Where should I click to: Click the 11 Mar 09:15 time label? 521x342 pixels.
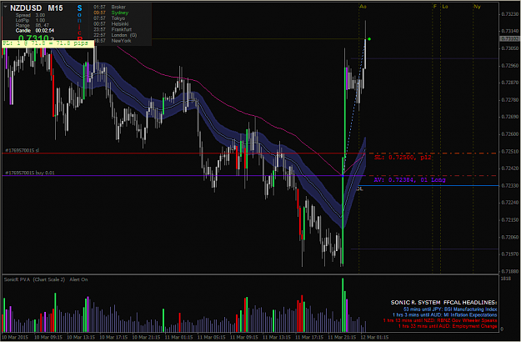click(x=244, y=337)
